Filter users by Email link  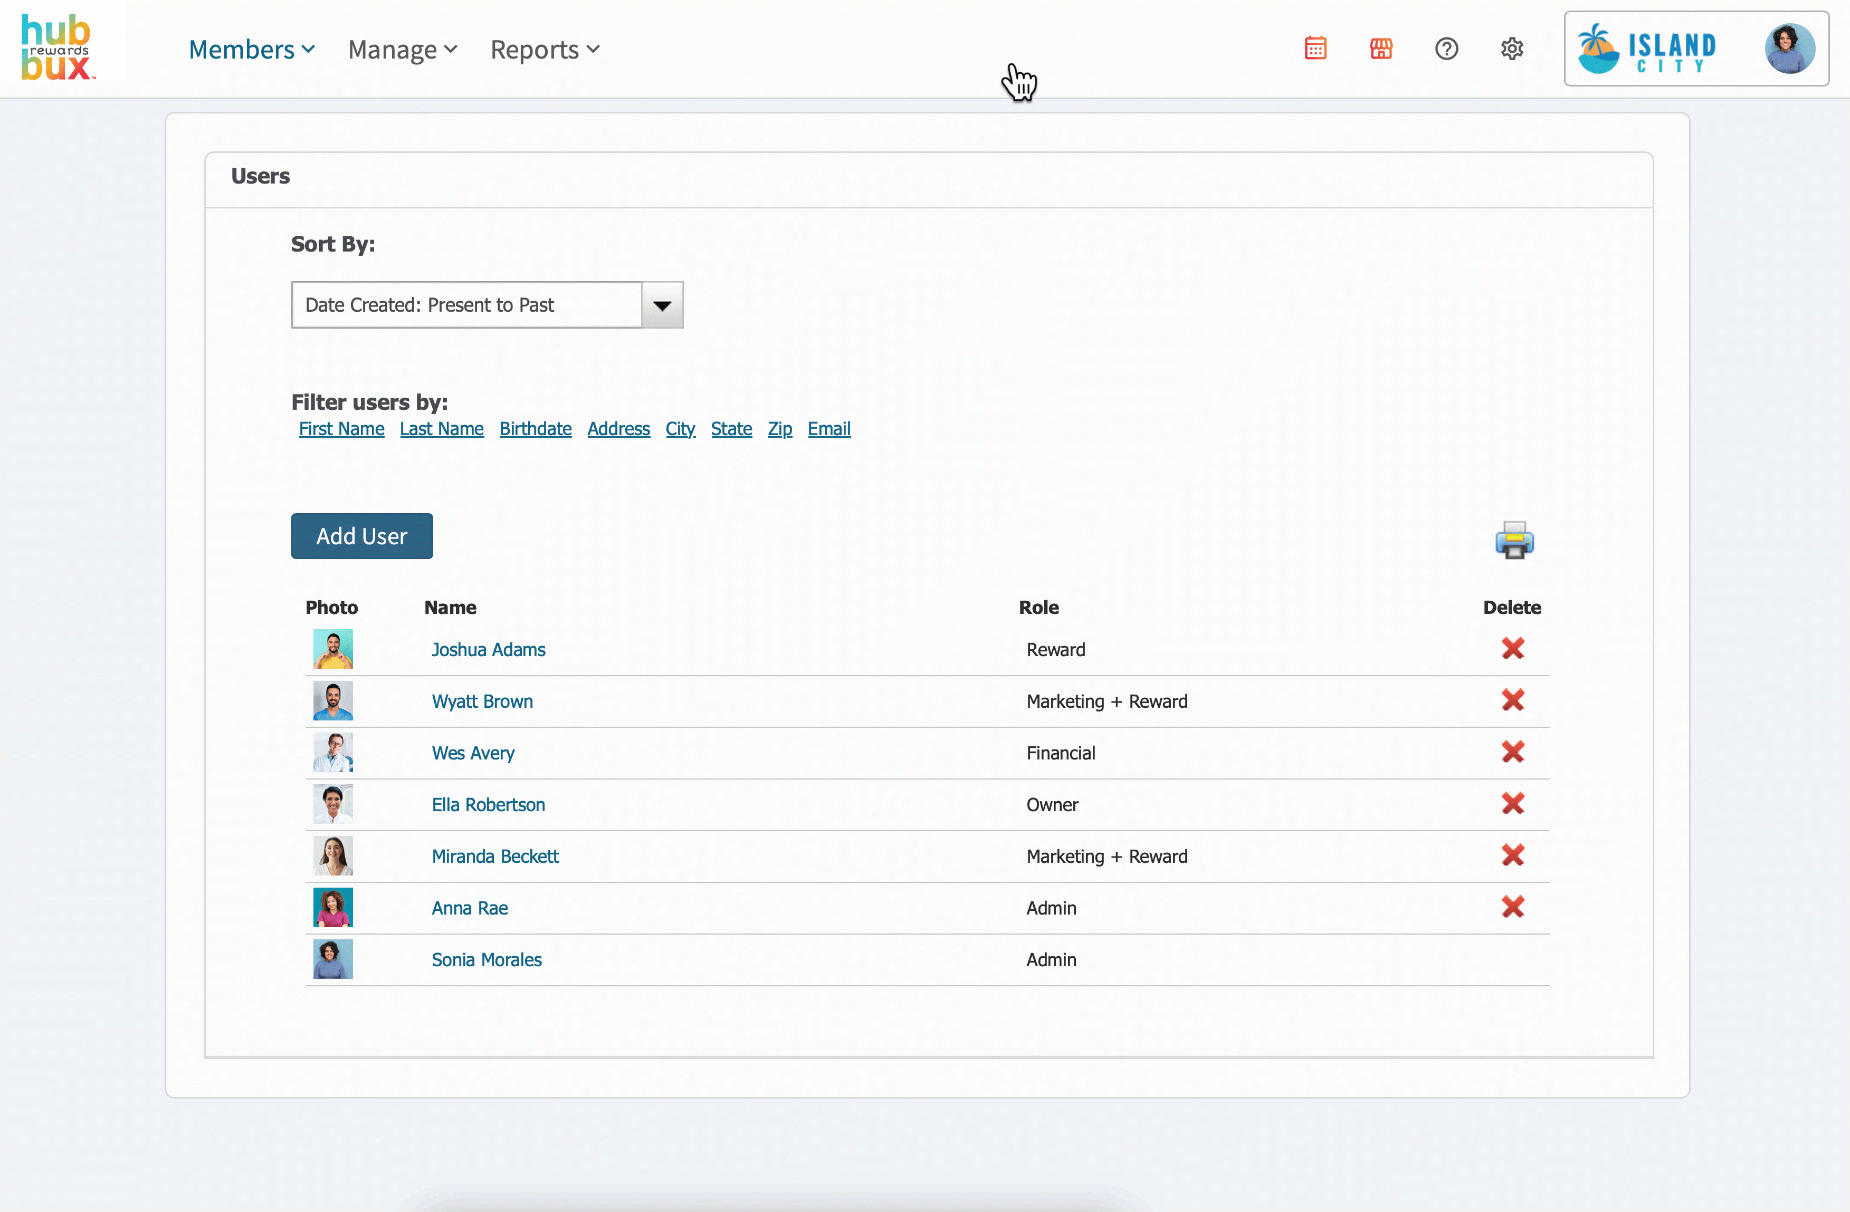pyautogui.click(x=828, y=429)
